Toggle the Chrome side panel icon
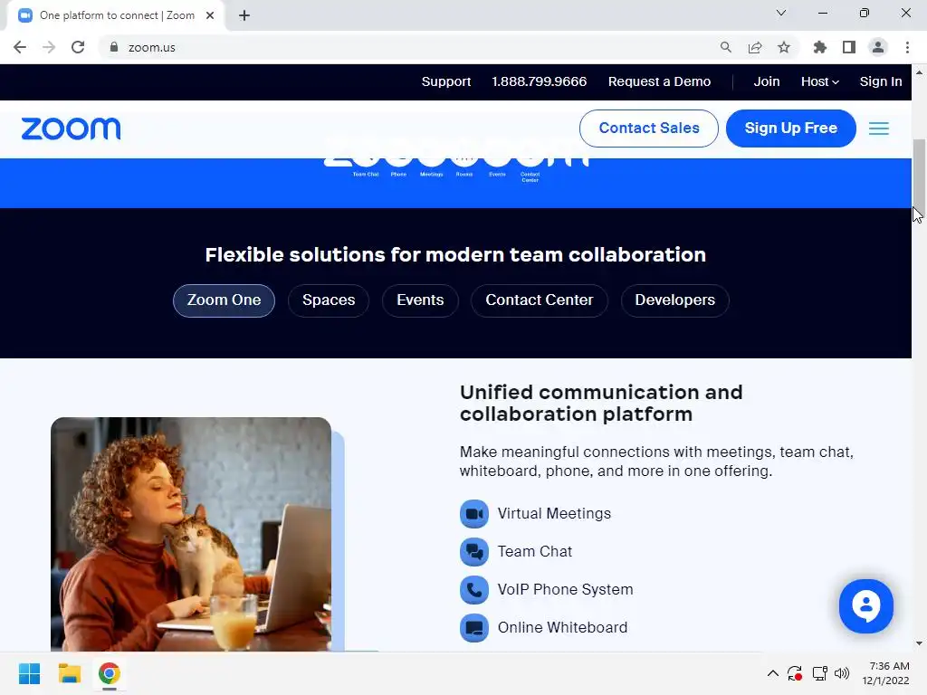 pos(849,47)
